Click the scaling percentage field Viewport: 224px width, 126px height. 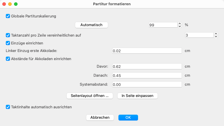[163, 25]
